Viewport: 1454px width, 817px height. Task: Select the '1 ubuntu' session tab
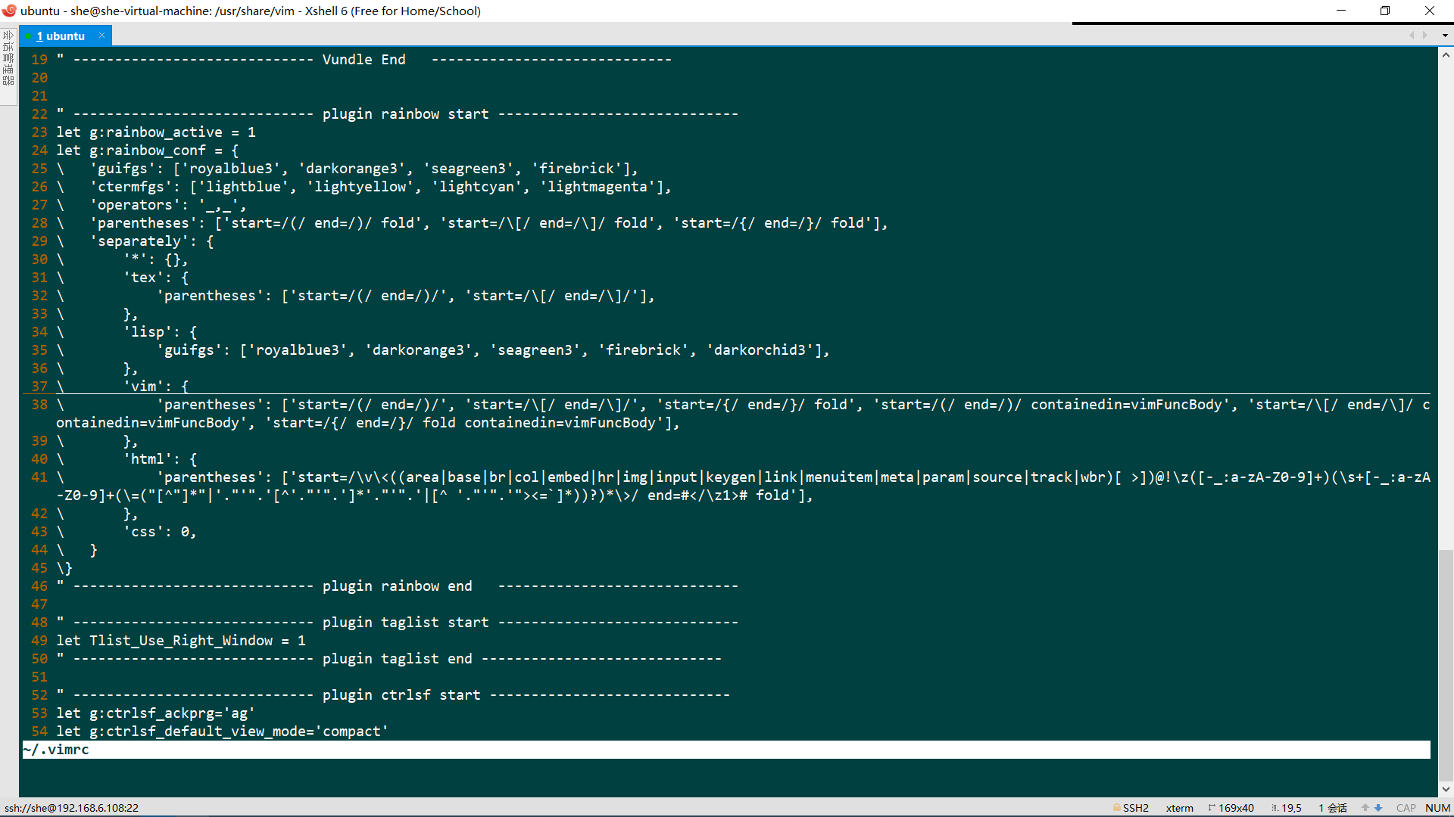[61, 36]
